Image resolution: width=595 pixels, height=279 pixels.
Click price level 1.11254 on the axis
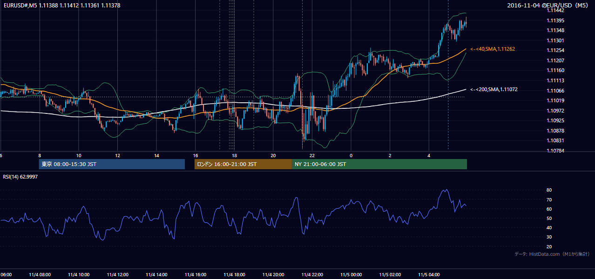pos(555,50)
